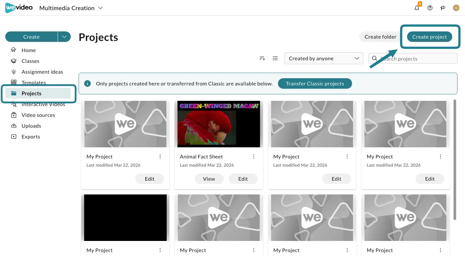The image size is (465, 256).
Task: Click Edit on the first My Project card
Action: [150, 179]
